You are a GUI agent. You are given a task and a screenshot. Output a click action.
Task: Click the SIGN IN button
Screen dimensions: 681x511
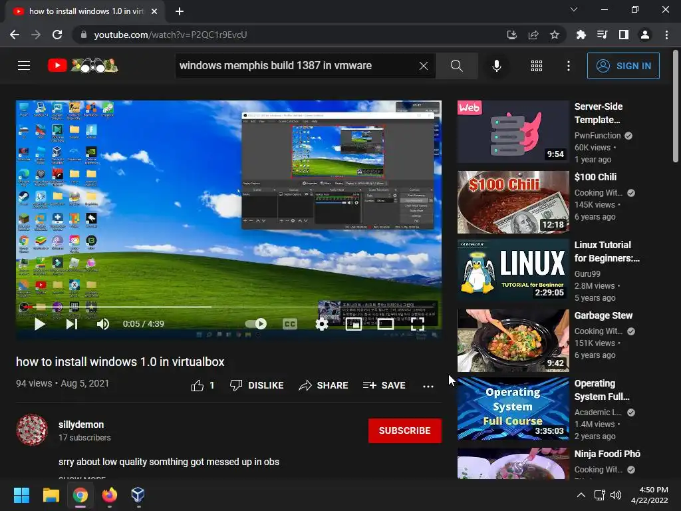point(622,66)
